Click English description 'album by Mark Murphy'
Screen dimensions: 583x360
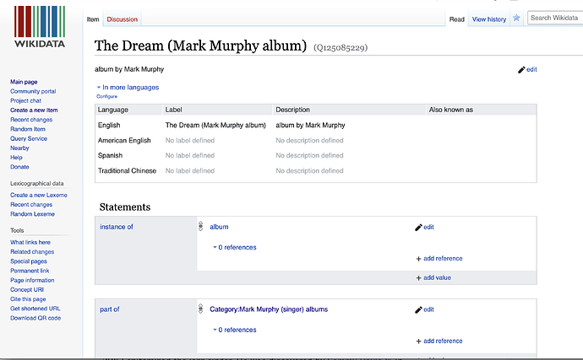click(310, 126)
